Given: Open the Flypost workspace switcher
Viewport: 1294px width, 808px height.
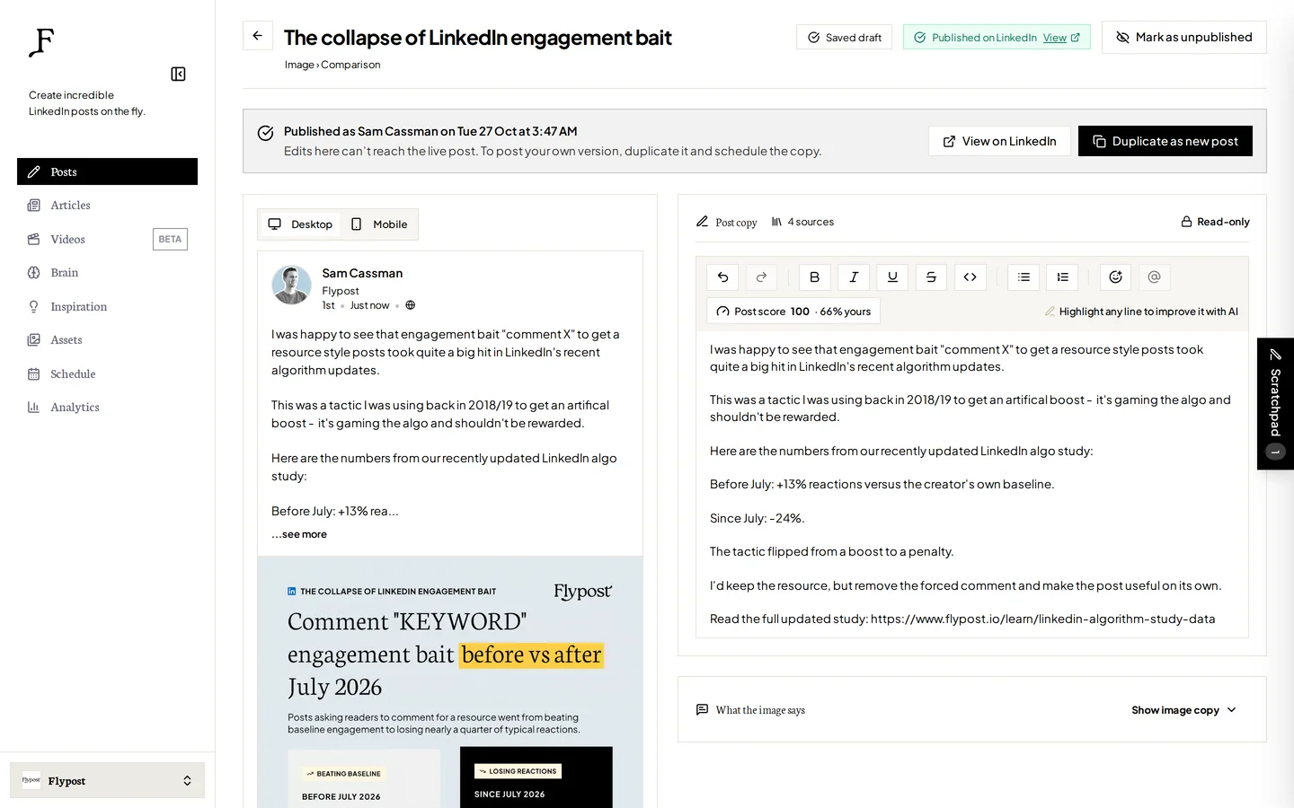Looking at the screenshot, I should point(107,780).
